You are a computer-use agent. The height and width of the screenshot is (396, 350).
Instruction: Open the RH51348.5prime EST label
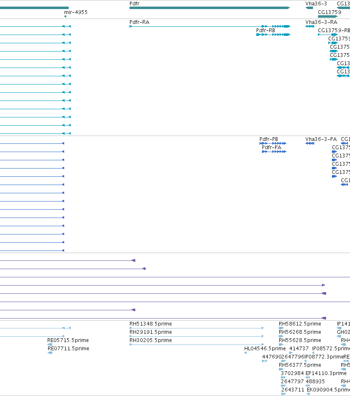point(151,324)
